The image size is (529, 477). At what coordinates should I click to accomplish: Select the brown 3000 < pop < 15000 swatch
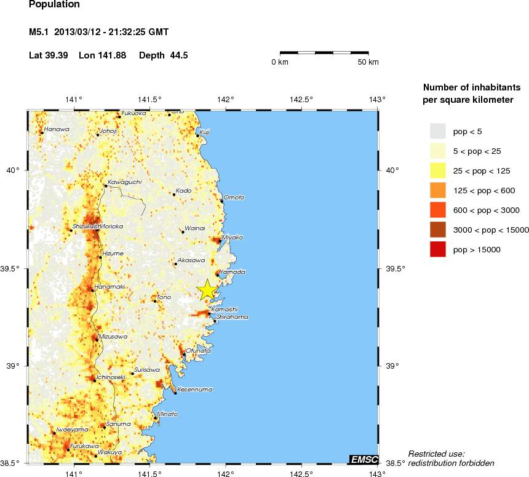click(x=437, y=230)
